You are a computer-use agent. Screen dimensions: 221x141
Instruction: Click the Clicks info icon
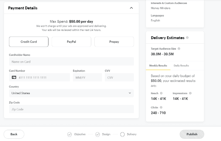(x=161, y=108)
